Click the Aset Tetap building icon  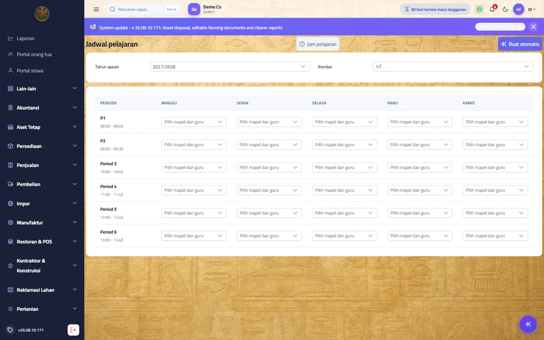coord(11,127)
